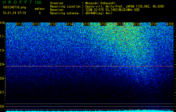Click the 0.9 kHz axis label
This screenshot has height=112, width=176.
(2, 64)
